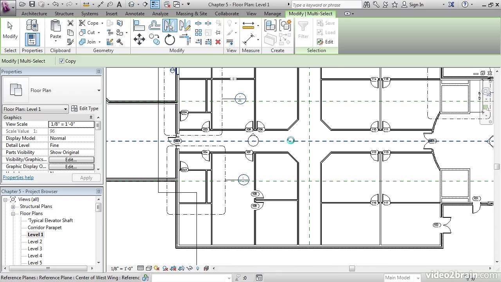Click the Create Assembly icon
Image resolution: width=501 pixels, height=282 pixels.
(x=270, y=25)
